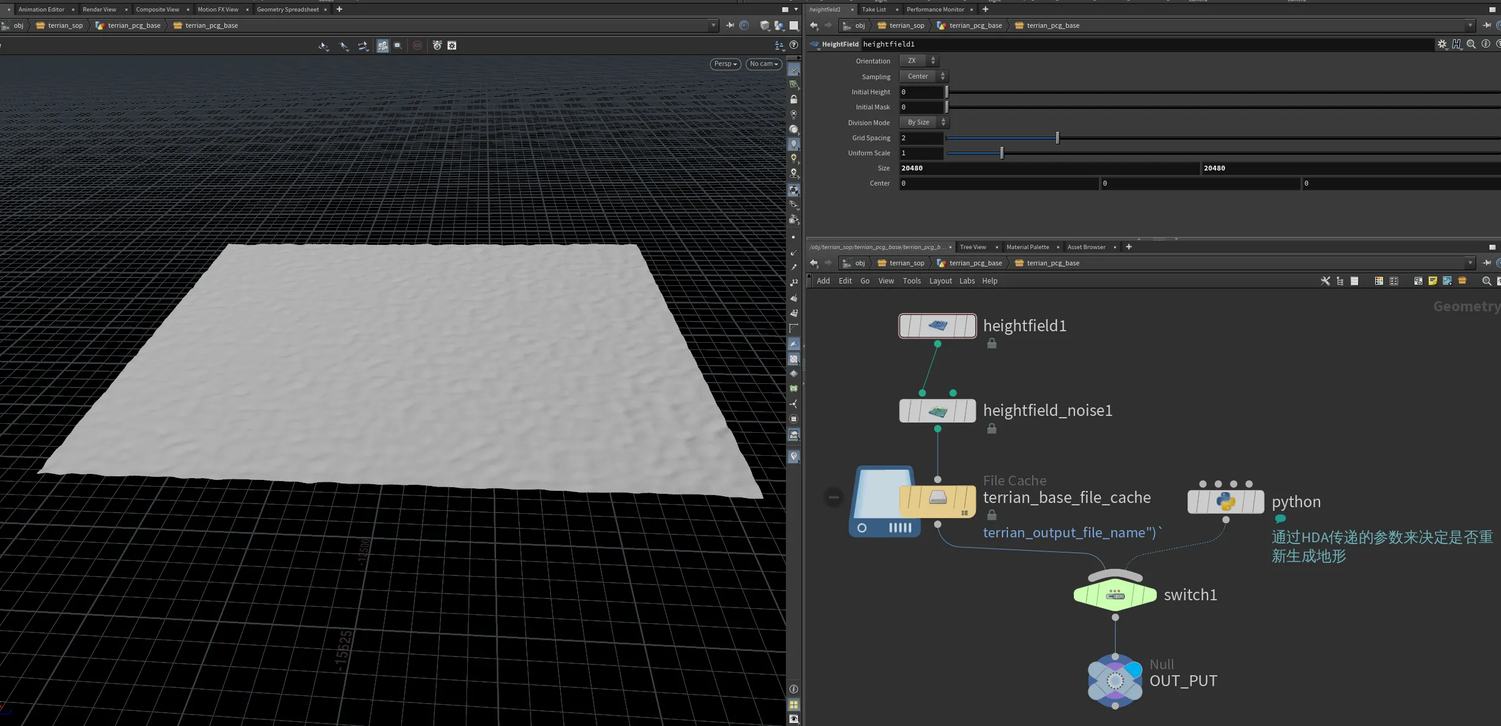Screen dimensions: 1501x726
Task: Open the Layout menu in network editor
Action: point(940,281)
